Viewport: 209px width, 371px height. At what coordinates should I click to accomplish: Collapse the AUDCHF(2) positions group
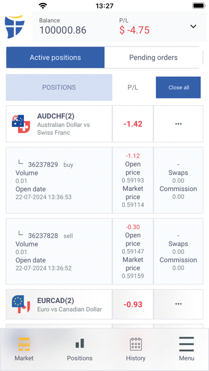click(59, 124)
